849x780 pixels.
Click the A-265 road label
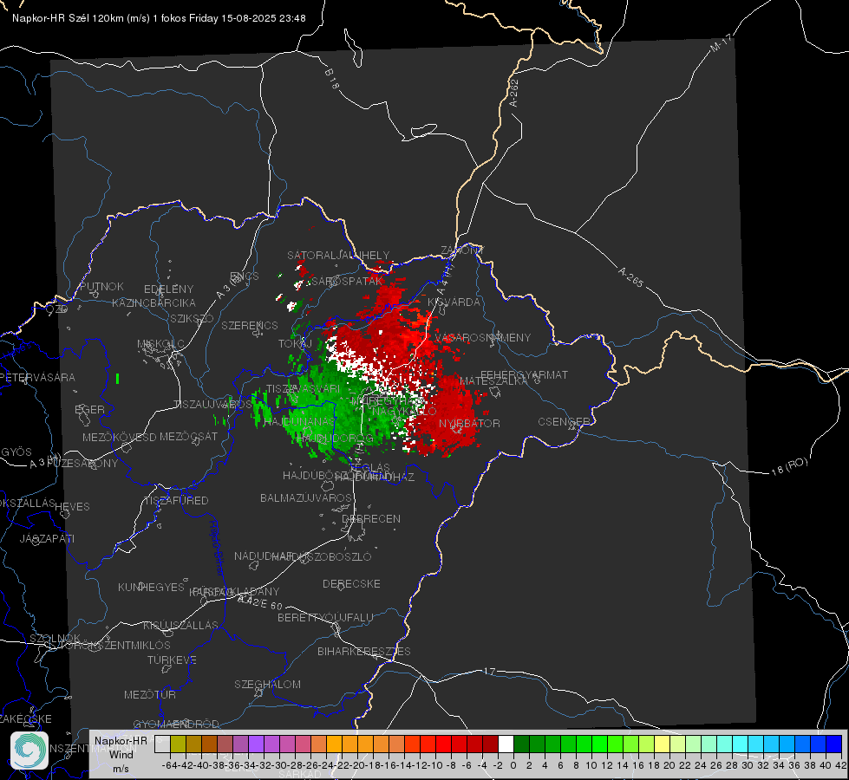pyautogui.click(x=630, y=277)
